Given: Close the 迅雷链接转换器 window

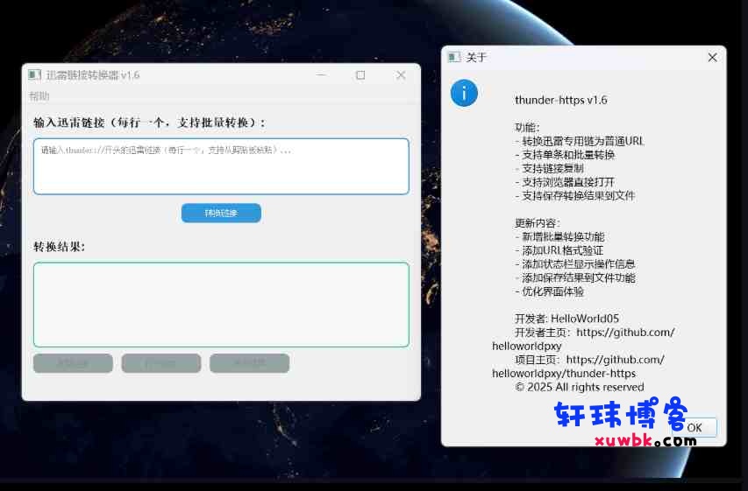Looking at the screenshot, I should click(x=401, y=74).
